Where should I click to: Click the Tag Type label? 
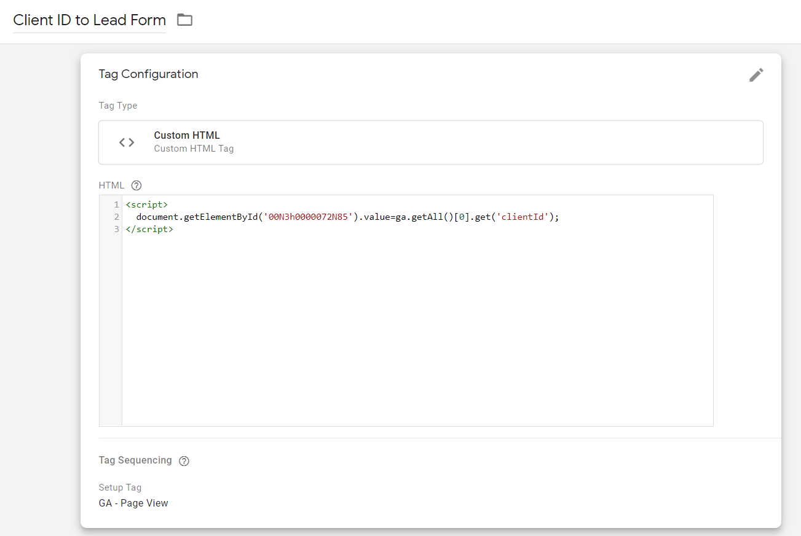tap(118, 106)
